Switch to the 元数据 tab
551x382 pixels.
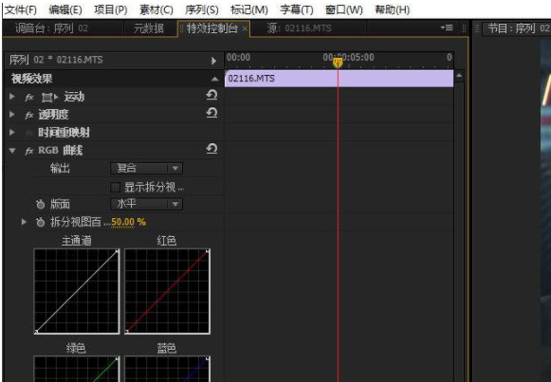tap(149, 28)
